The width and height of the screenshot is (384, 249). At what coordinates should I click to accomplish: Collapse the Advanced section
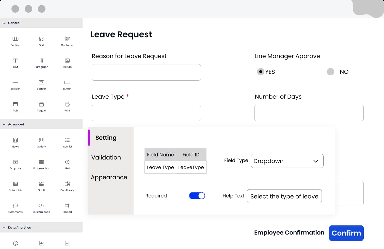pos(4,124)
